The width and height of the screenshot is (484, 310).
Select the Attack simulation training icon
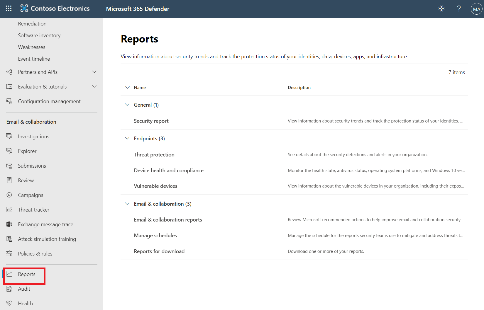click(9, 239)
